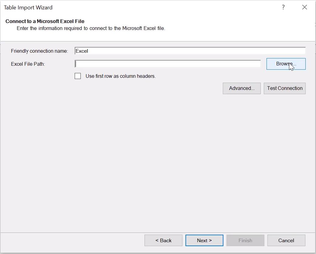Click Advanced to configure extra options

coord(242,88)
